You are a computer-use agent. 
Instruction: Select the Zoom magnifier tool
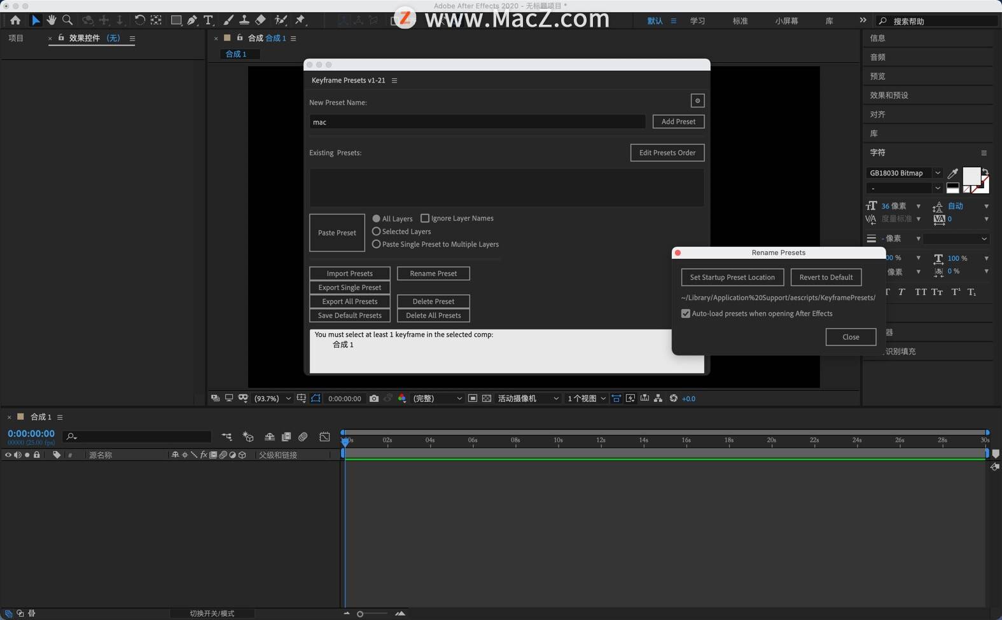(x=67, y=20)
